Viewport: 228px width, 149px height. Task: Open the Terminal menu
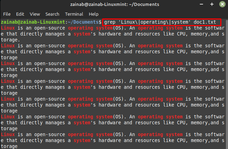pos(74,14)
